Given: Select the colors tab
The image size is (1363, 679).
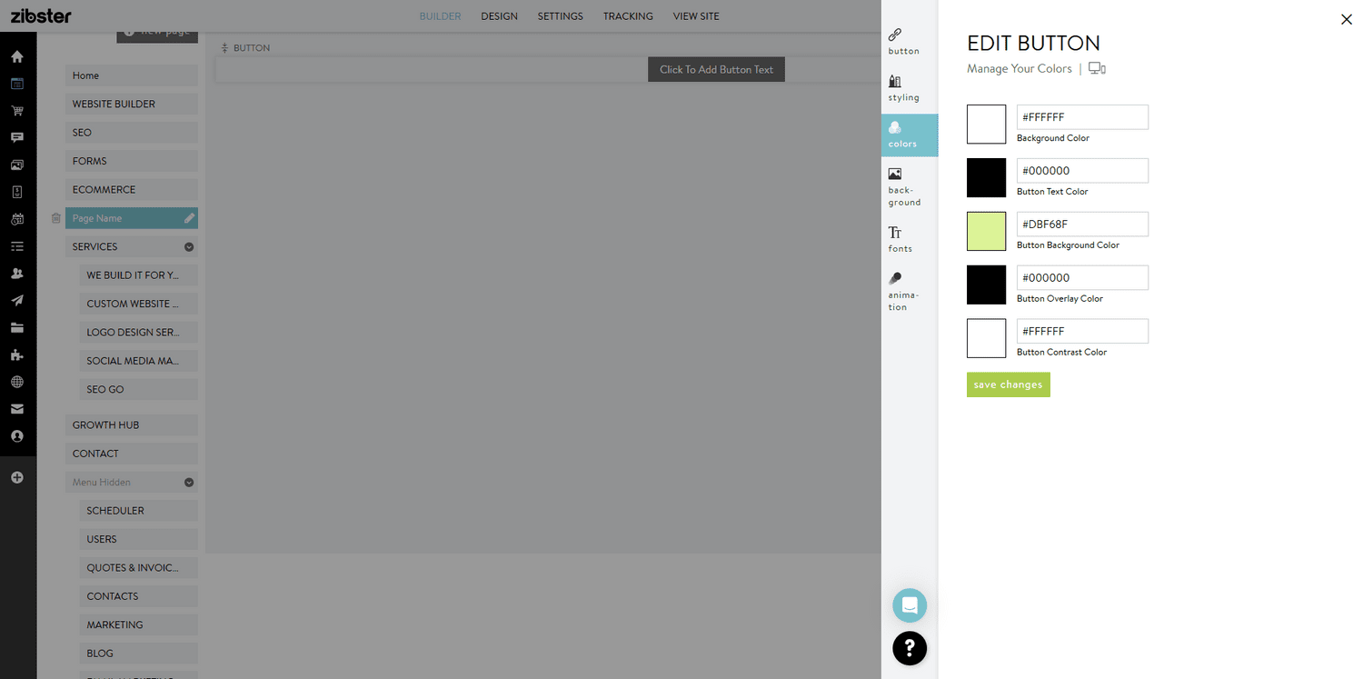Looking at the screenshot, I should [910, 135].
